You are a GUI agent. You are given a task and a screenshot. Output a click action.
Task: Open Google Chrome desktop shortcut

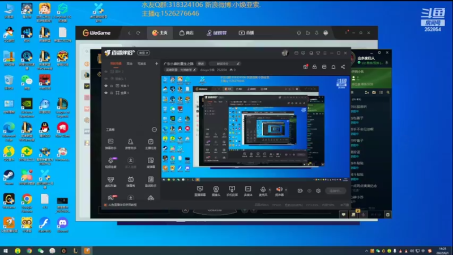pos(27,203)
